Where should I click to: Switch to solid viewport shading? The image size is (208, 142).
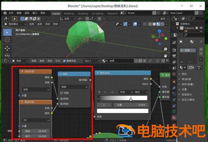(x=154, y=24)
